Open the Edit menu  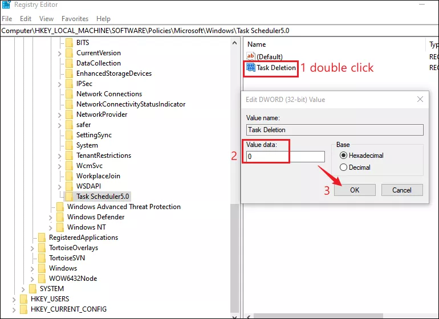point(26,19)
